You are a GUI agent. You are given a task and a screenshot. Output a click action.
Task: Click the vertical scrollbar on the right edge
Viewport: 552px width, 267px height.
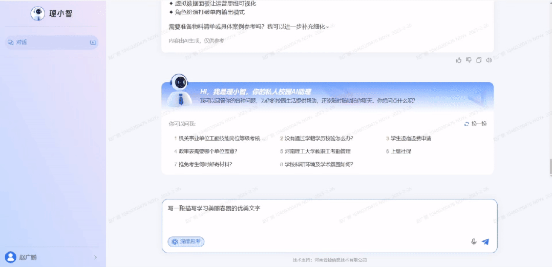tap(550, 166)
